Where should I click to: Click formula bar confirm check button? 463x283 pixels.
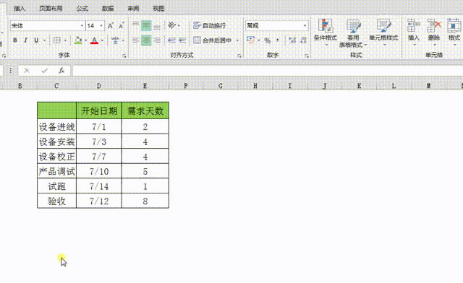[x=45, y=71]
